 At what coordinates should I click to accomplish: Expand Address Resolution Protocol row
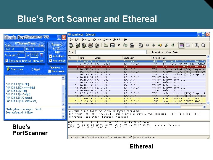70,117
